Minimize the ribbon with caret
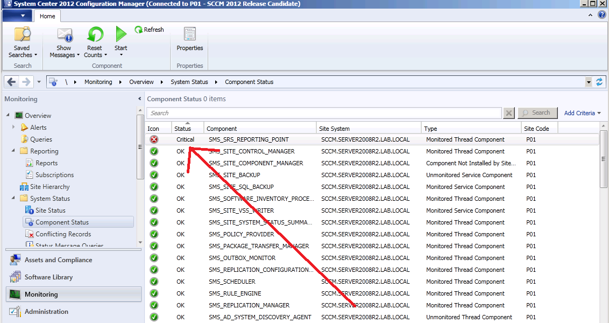 [590, 15]
